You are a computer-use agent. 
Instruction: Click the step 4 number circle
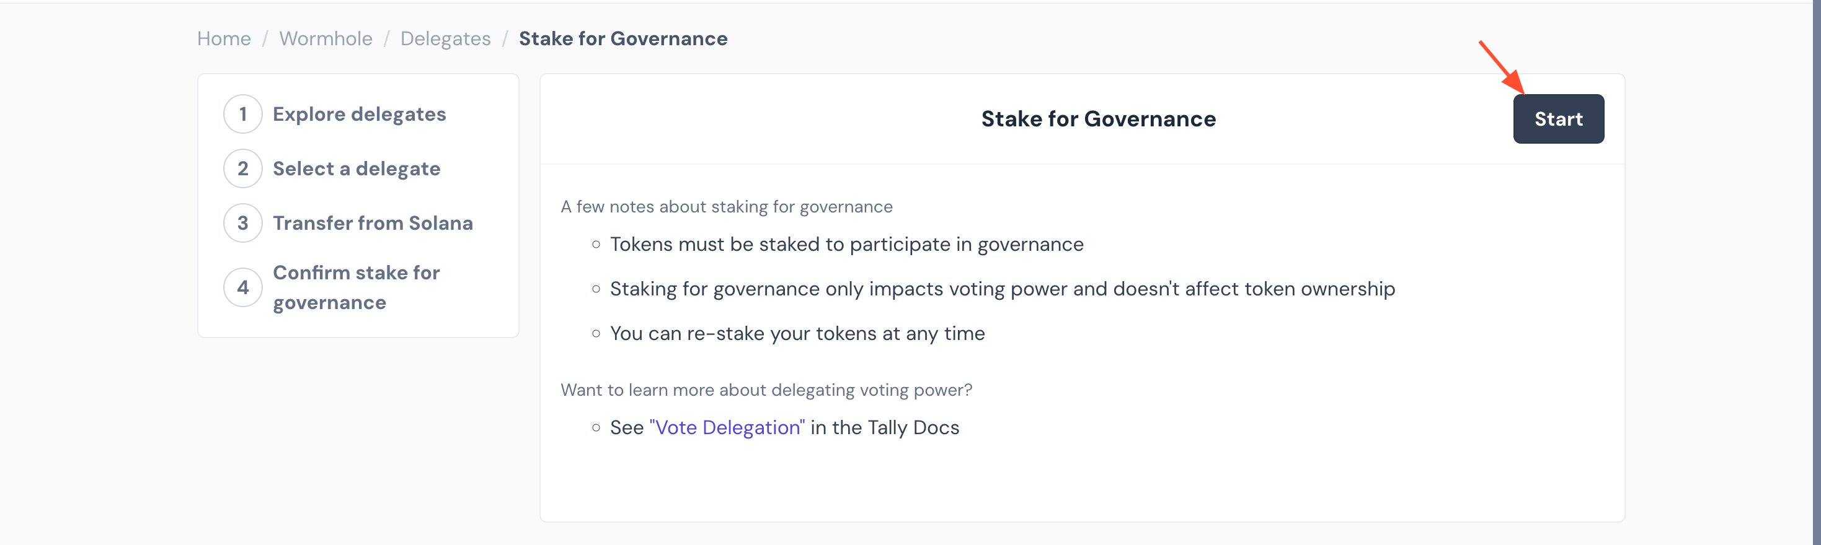point(242,287)
